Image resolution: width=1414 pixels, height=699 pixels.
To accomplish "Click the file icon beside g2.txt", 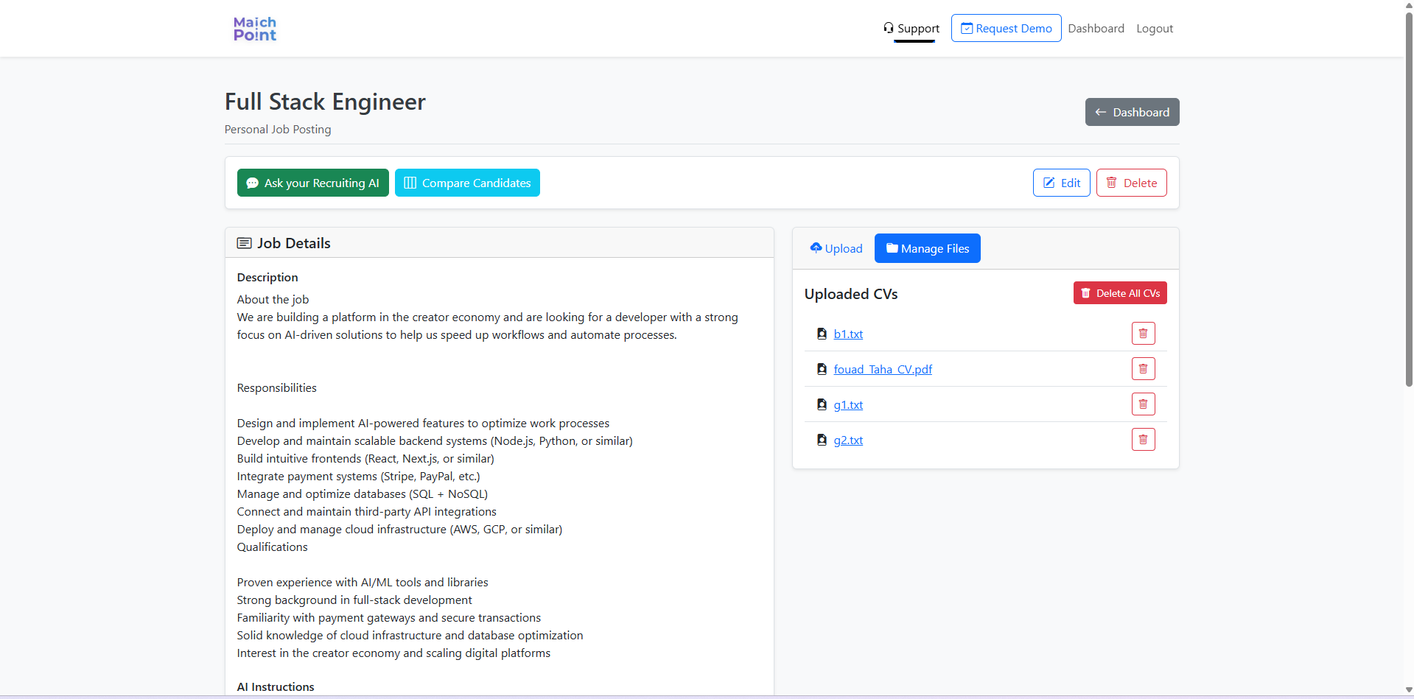I will click(x=822, y=440).
